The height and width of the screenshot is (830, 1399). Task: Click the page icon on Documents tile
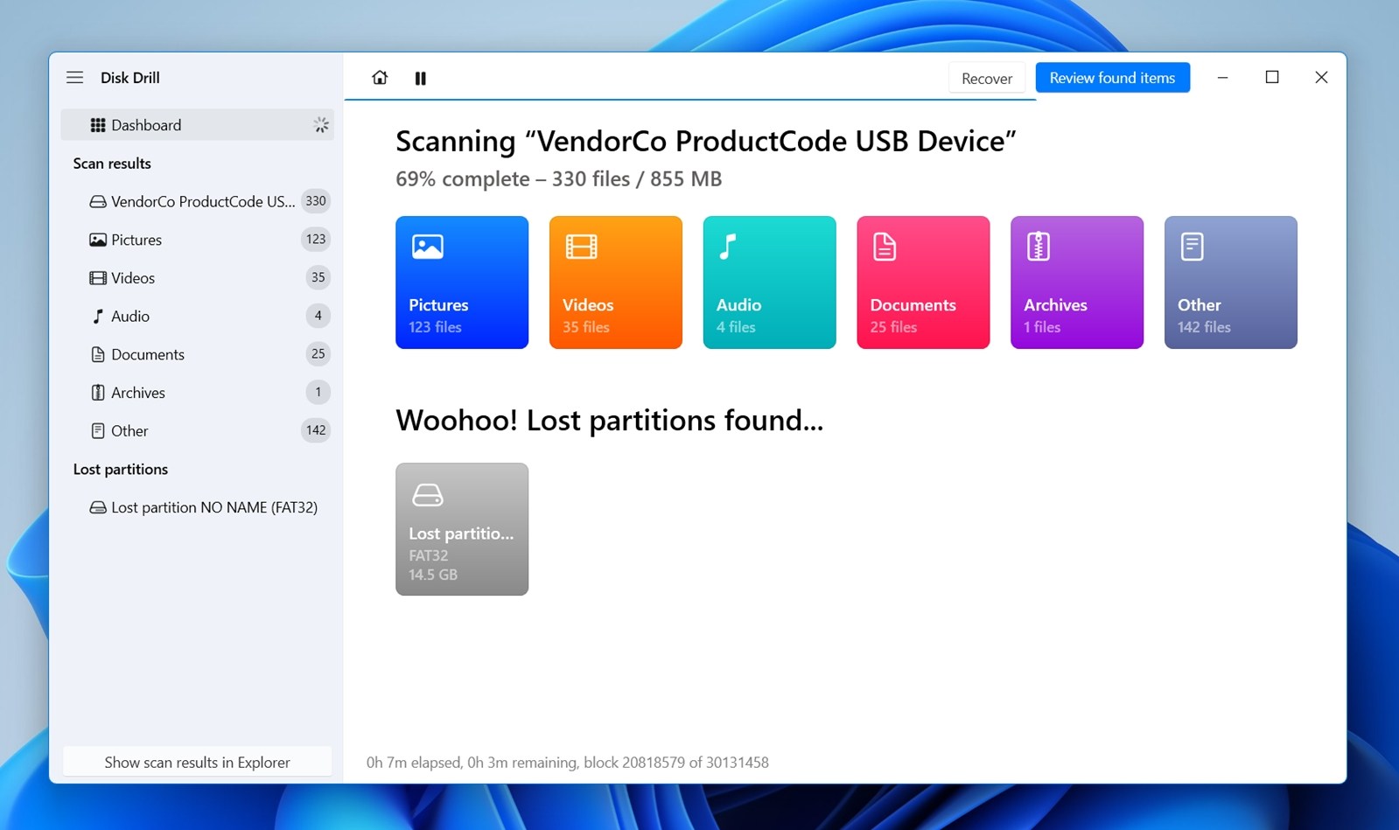(885, 247)
